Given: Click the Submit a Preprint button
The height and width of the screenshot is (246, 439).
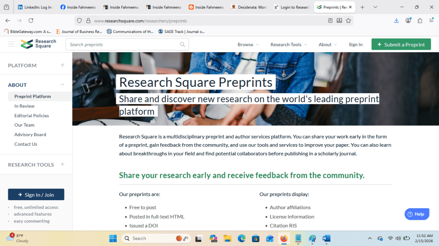Looking at the screenshot, I should coord(401,44).
